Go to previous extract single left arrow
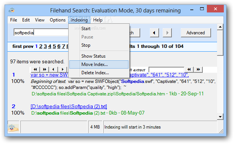Viewport: 234px width, 144px height. point(53,69)
